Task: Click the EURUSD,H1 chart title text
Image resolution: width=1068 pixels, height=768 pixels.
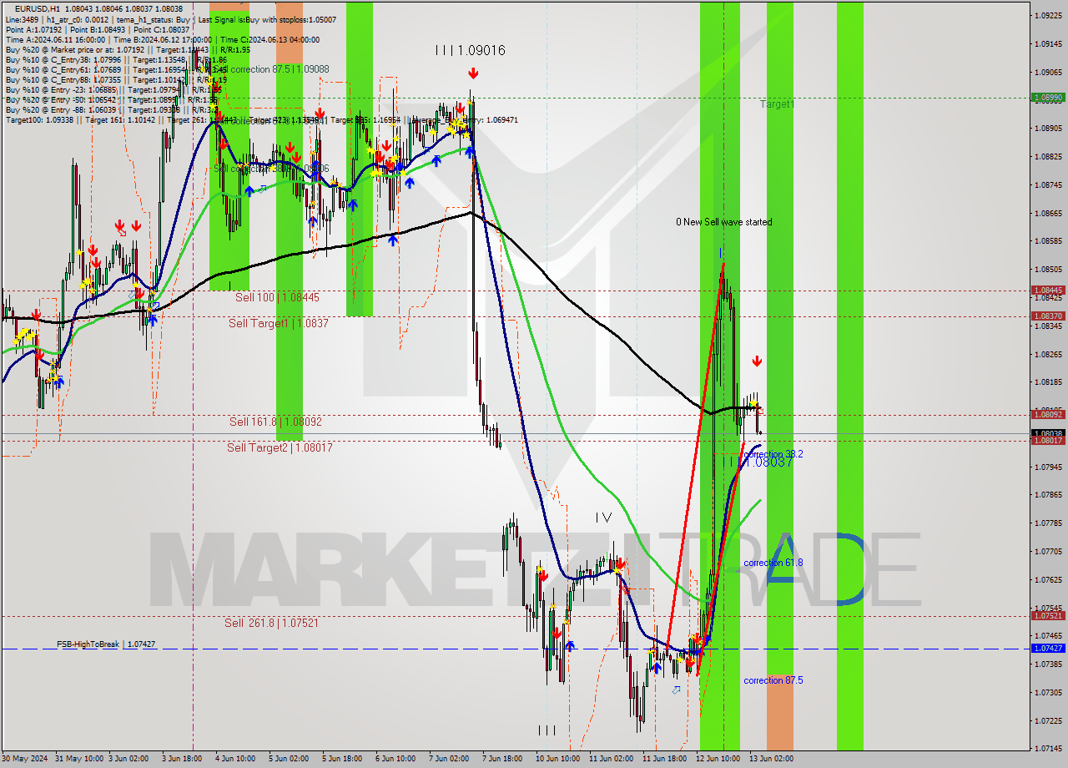Action: pos(98,8)
